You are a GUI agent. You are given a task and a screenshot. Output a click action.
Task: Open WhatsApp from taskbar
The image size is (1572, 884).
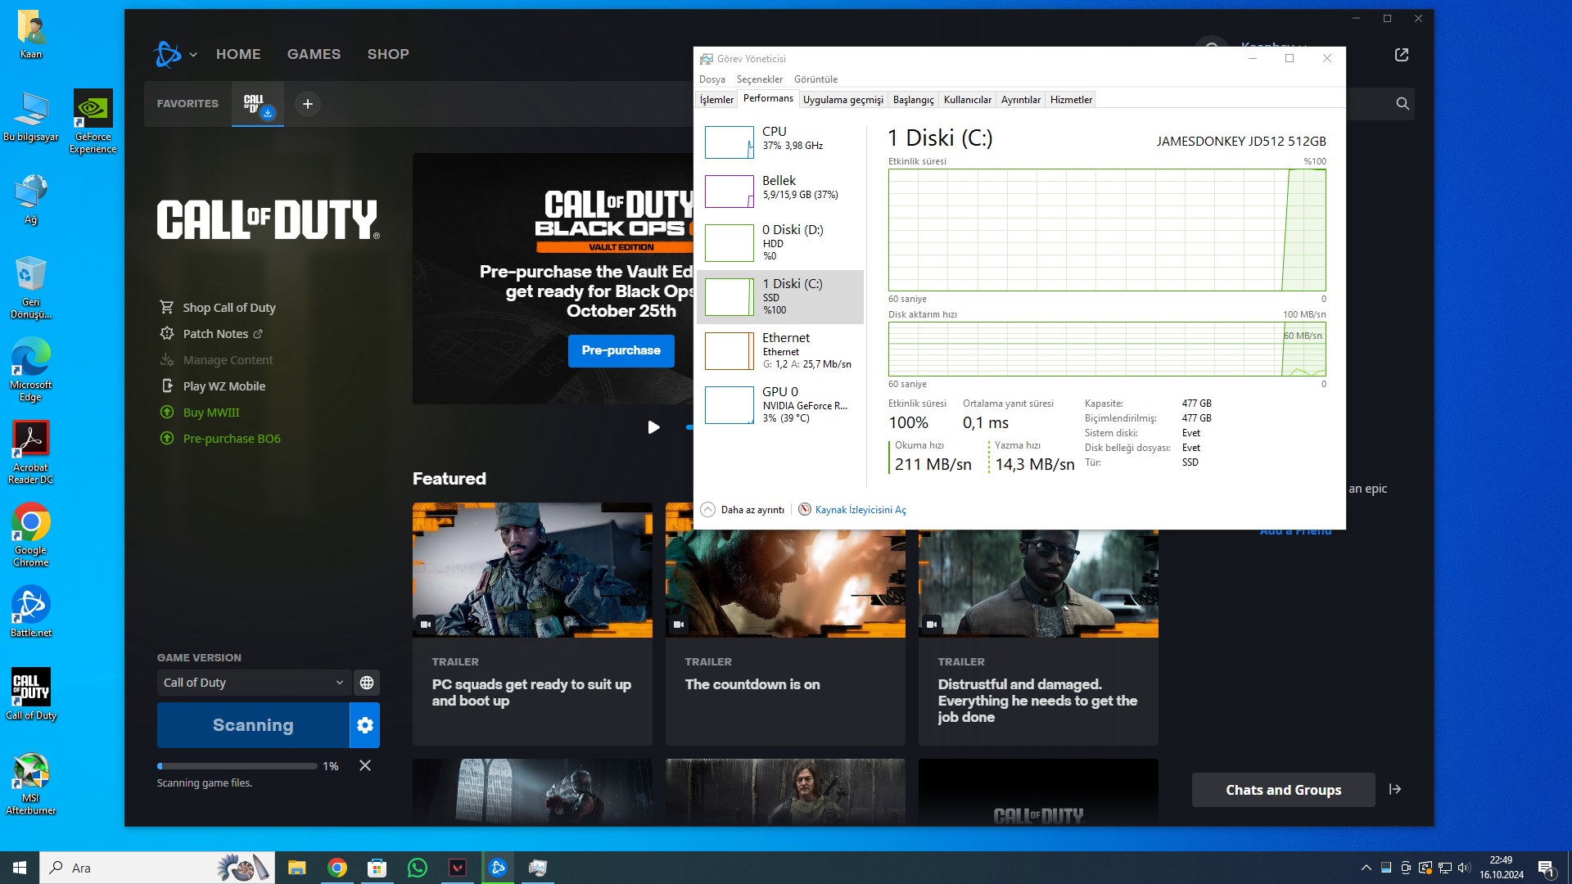tap(418, 868)
